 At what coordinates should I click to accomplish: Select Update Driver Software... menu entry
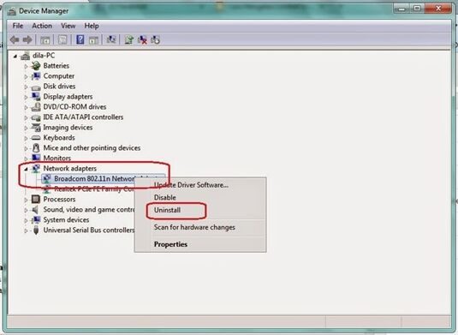click(191, 185)
